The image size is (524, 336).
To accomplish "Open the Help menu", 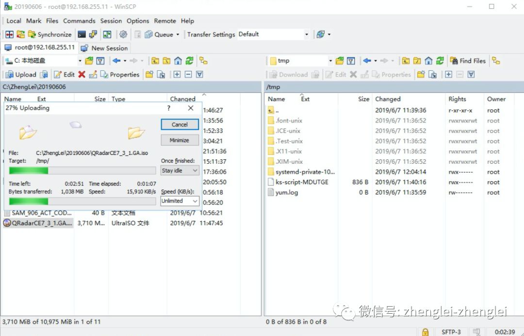I will click(187, 21).
